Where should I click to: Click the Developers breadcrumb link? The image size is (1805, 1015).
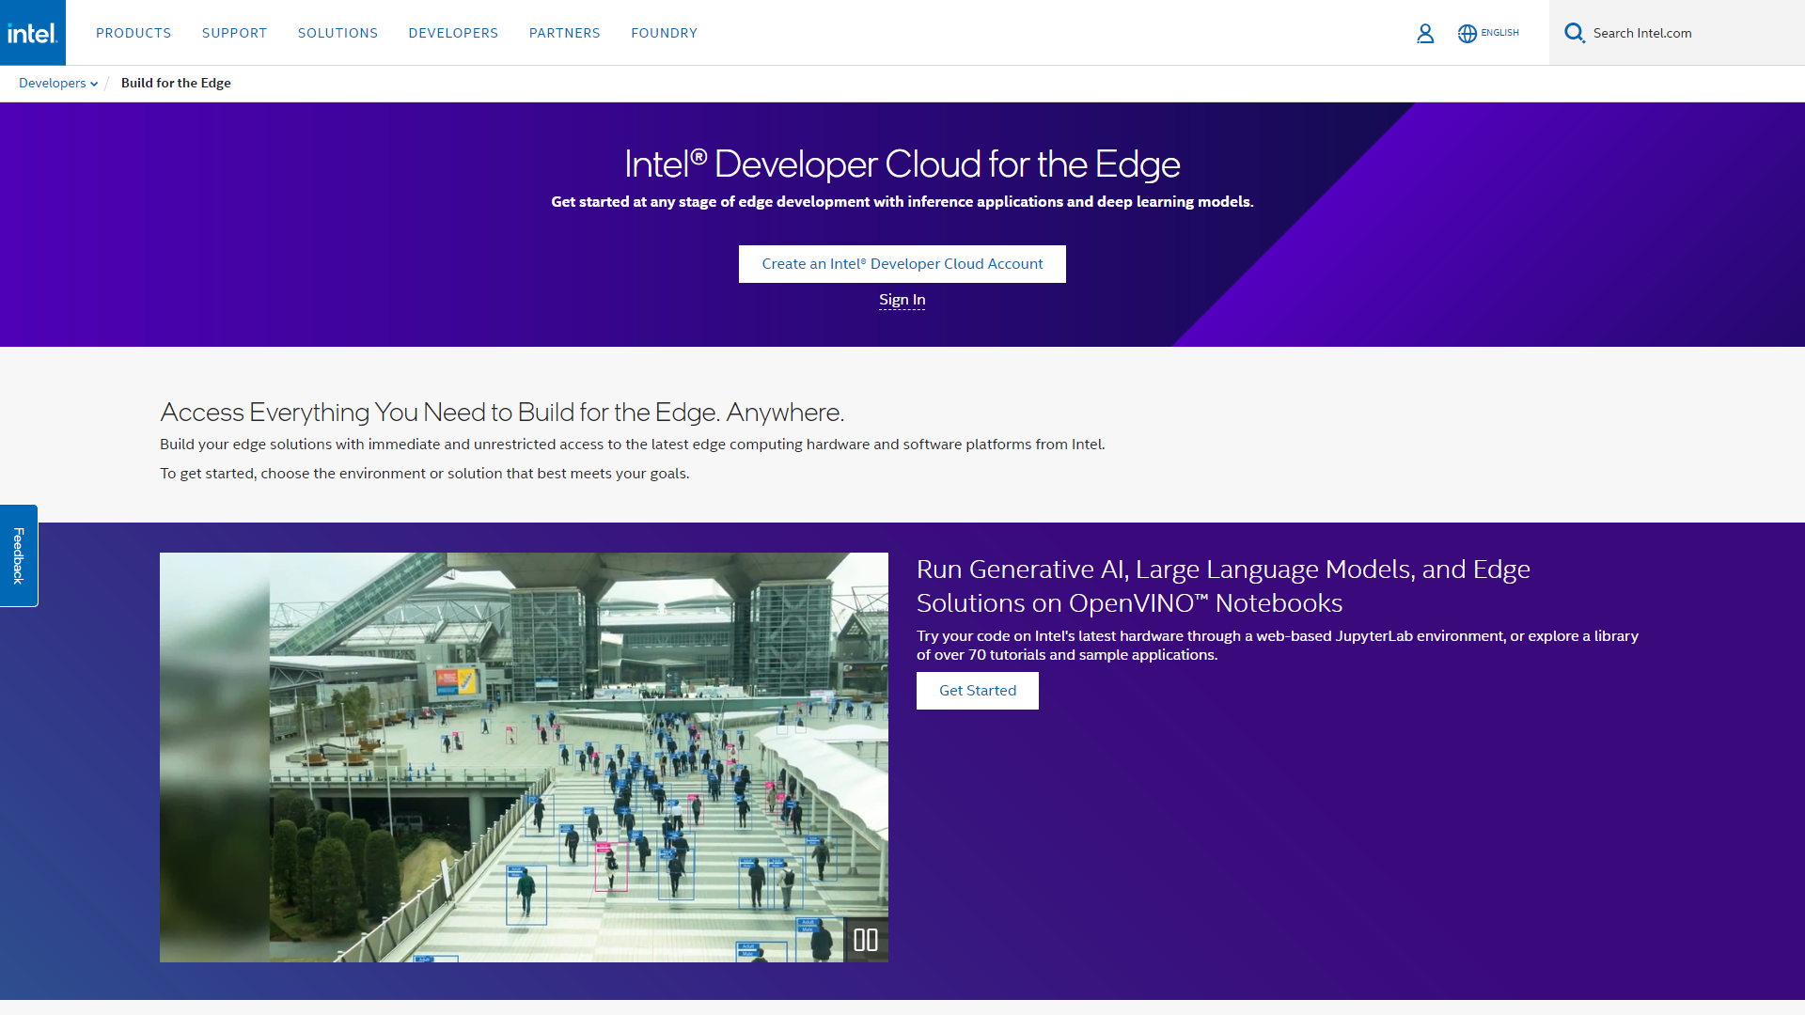(x=52, y=83)
